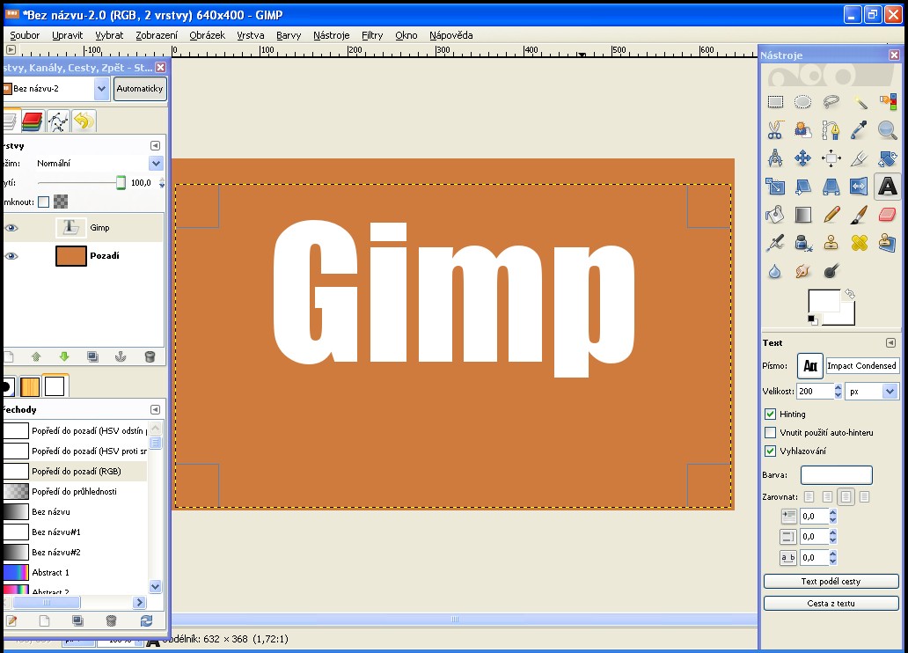Click Cesta z textu button

pos(831,603)
